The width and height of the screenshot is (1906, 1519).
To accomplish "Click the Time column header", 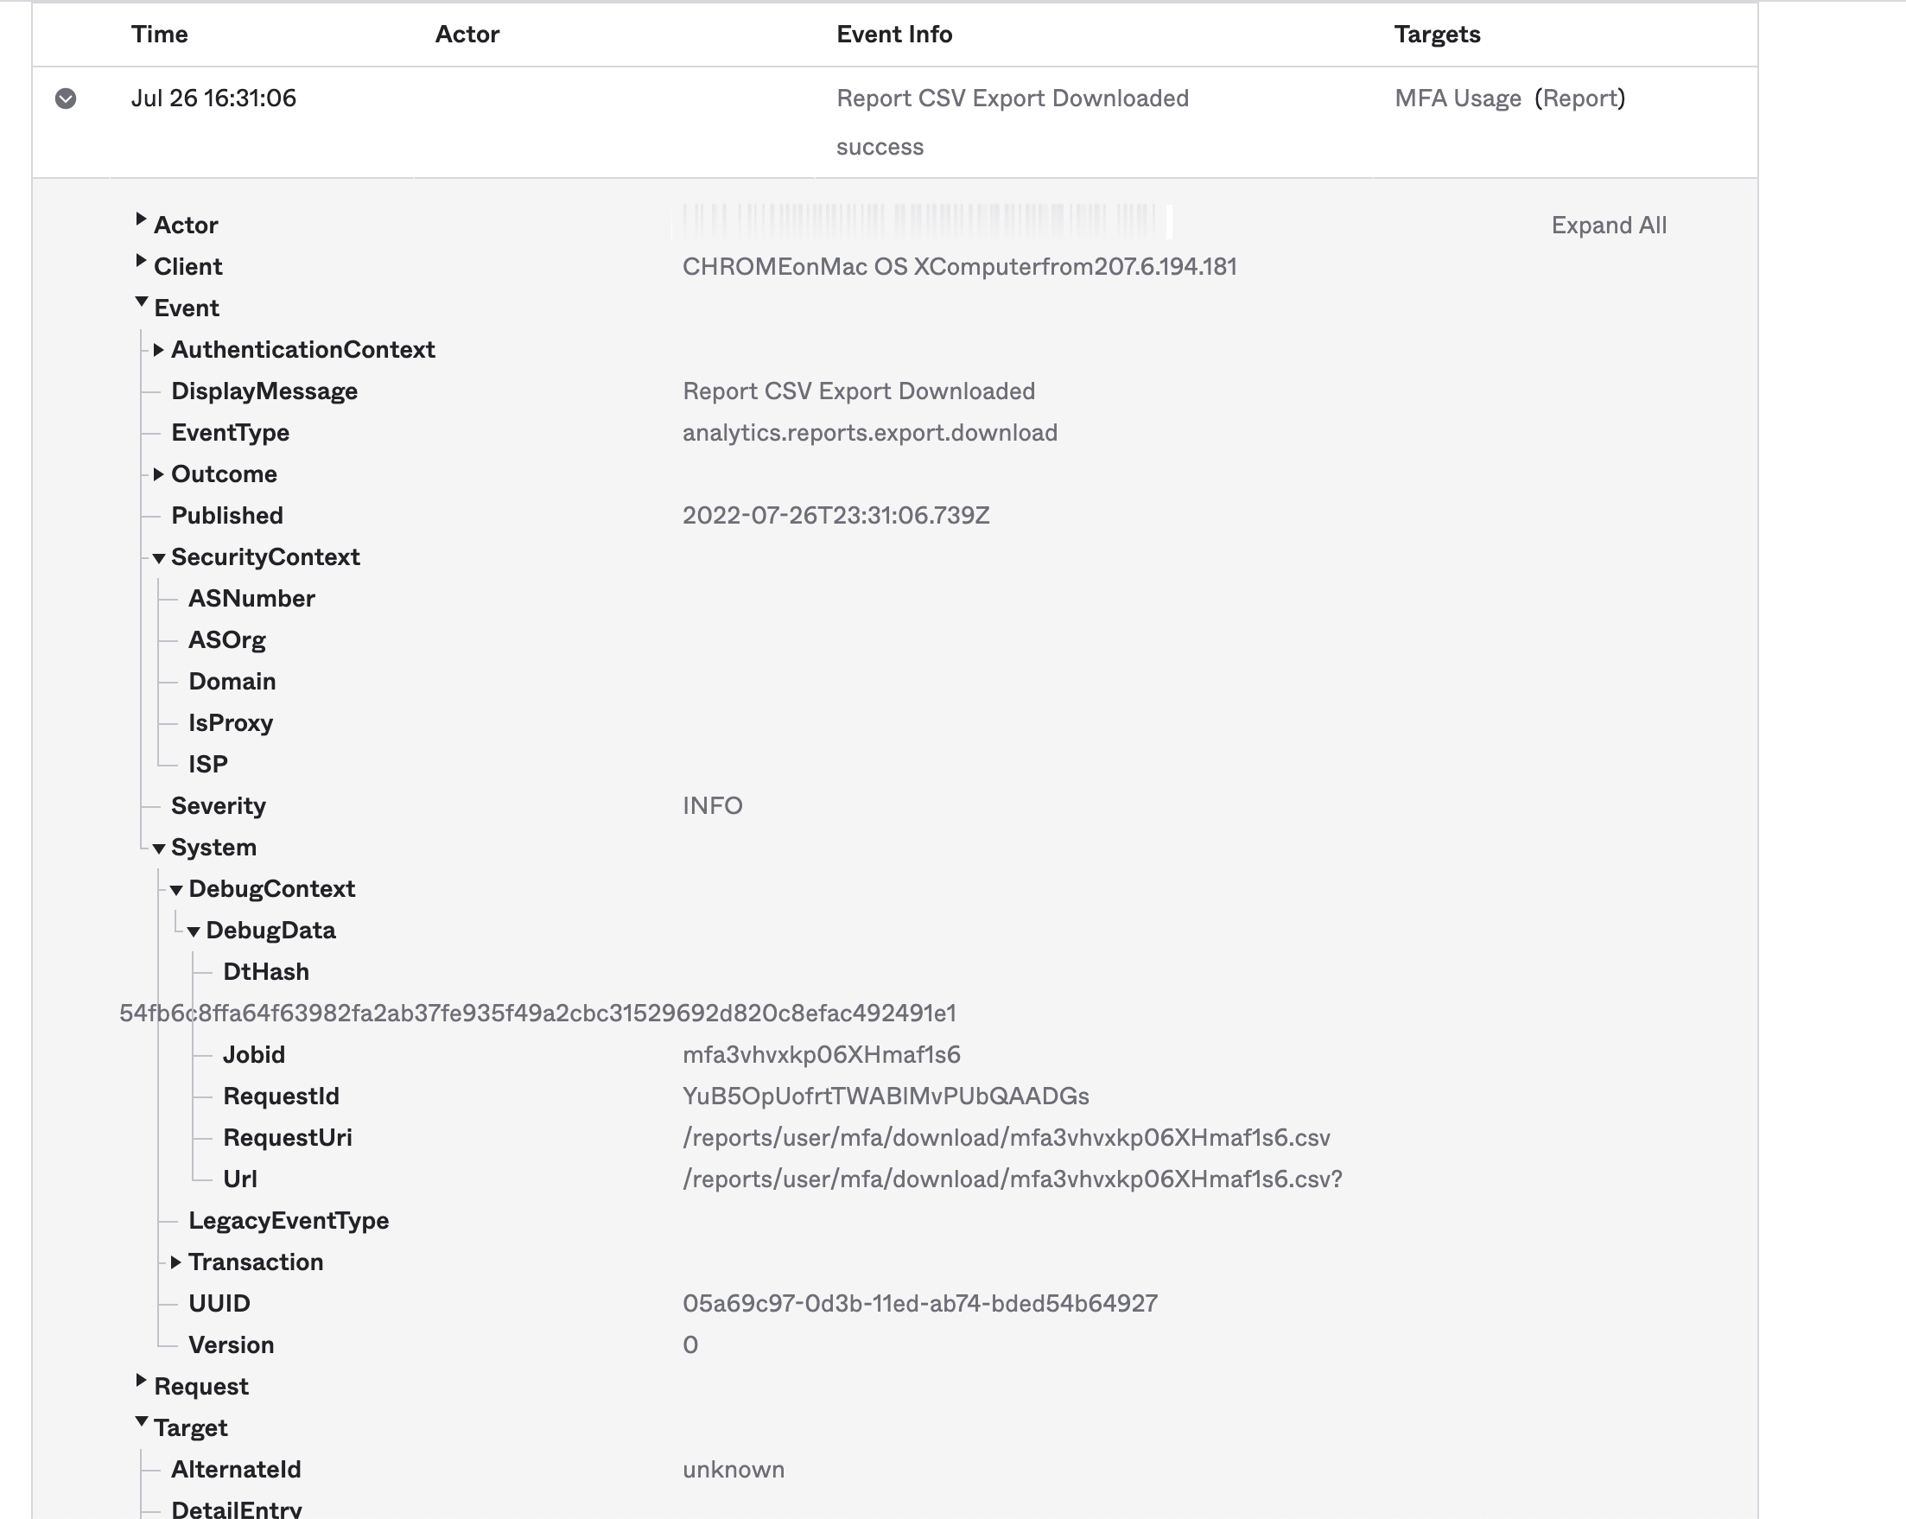I will [160, 35].
